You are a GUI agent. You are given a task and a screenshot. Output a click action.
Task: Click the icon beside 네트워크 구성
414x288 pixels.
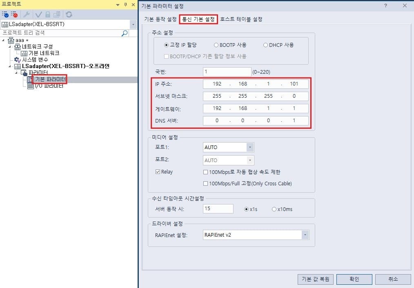[18, 47]
